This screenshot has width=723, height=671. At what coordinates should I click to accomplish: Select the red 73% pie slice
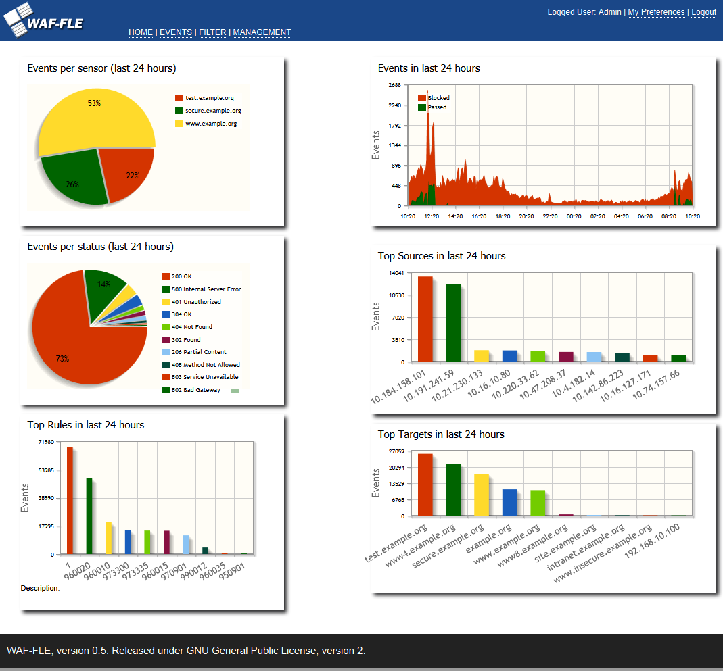74,345
